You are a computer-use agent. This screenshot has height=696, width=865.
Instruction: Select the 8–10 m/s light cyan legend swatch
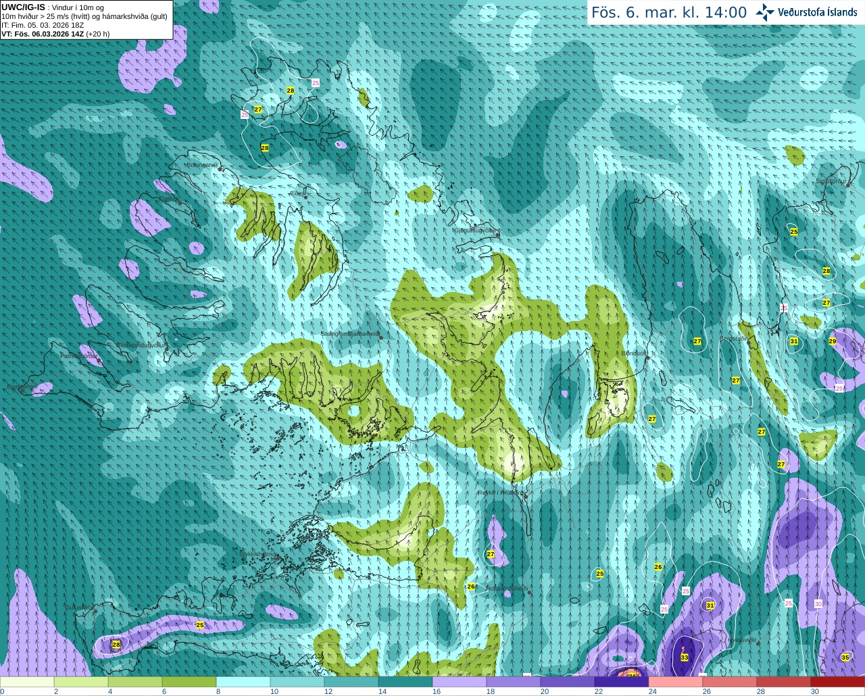click(243, 682)
